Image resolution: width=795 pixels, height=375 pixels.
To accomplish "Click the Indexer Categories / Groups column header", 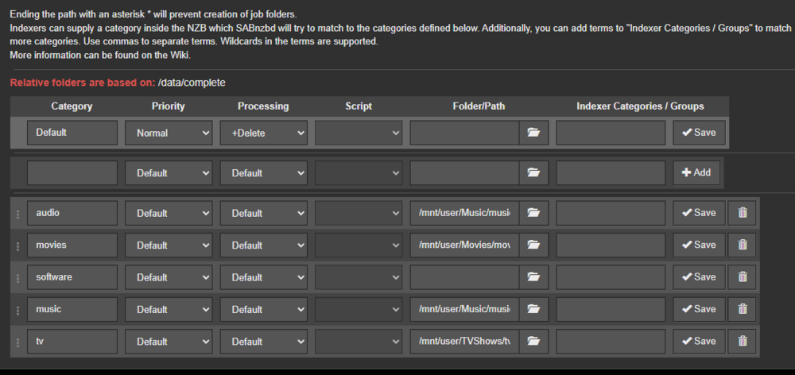I will point(640,106).
